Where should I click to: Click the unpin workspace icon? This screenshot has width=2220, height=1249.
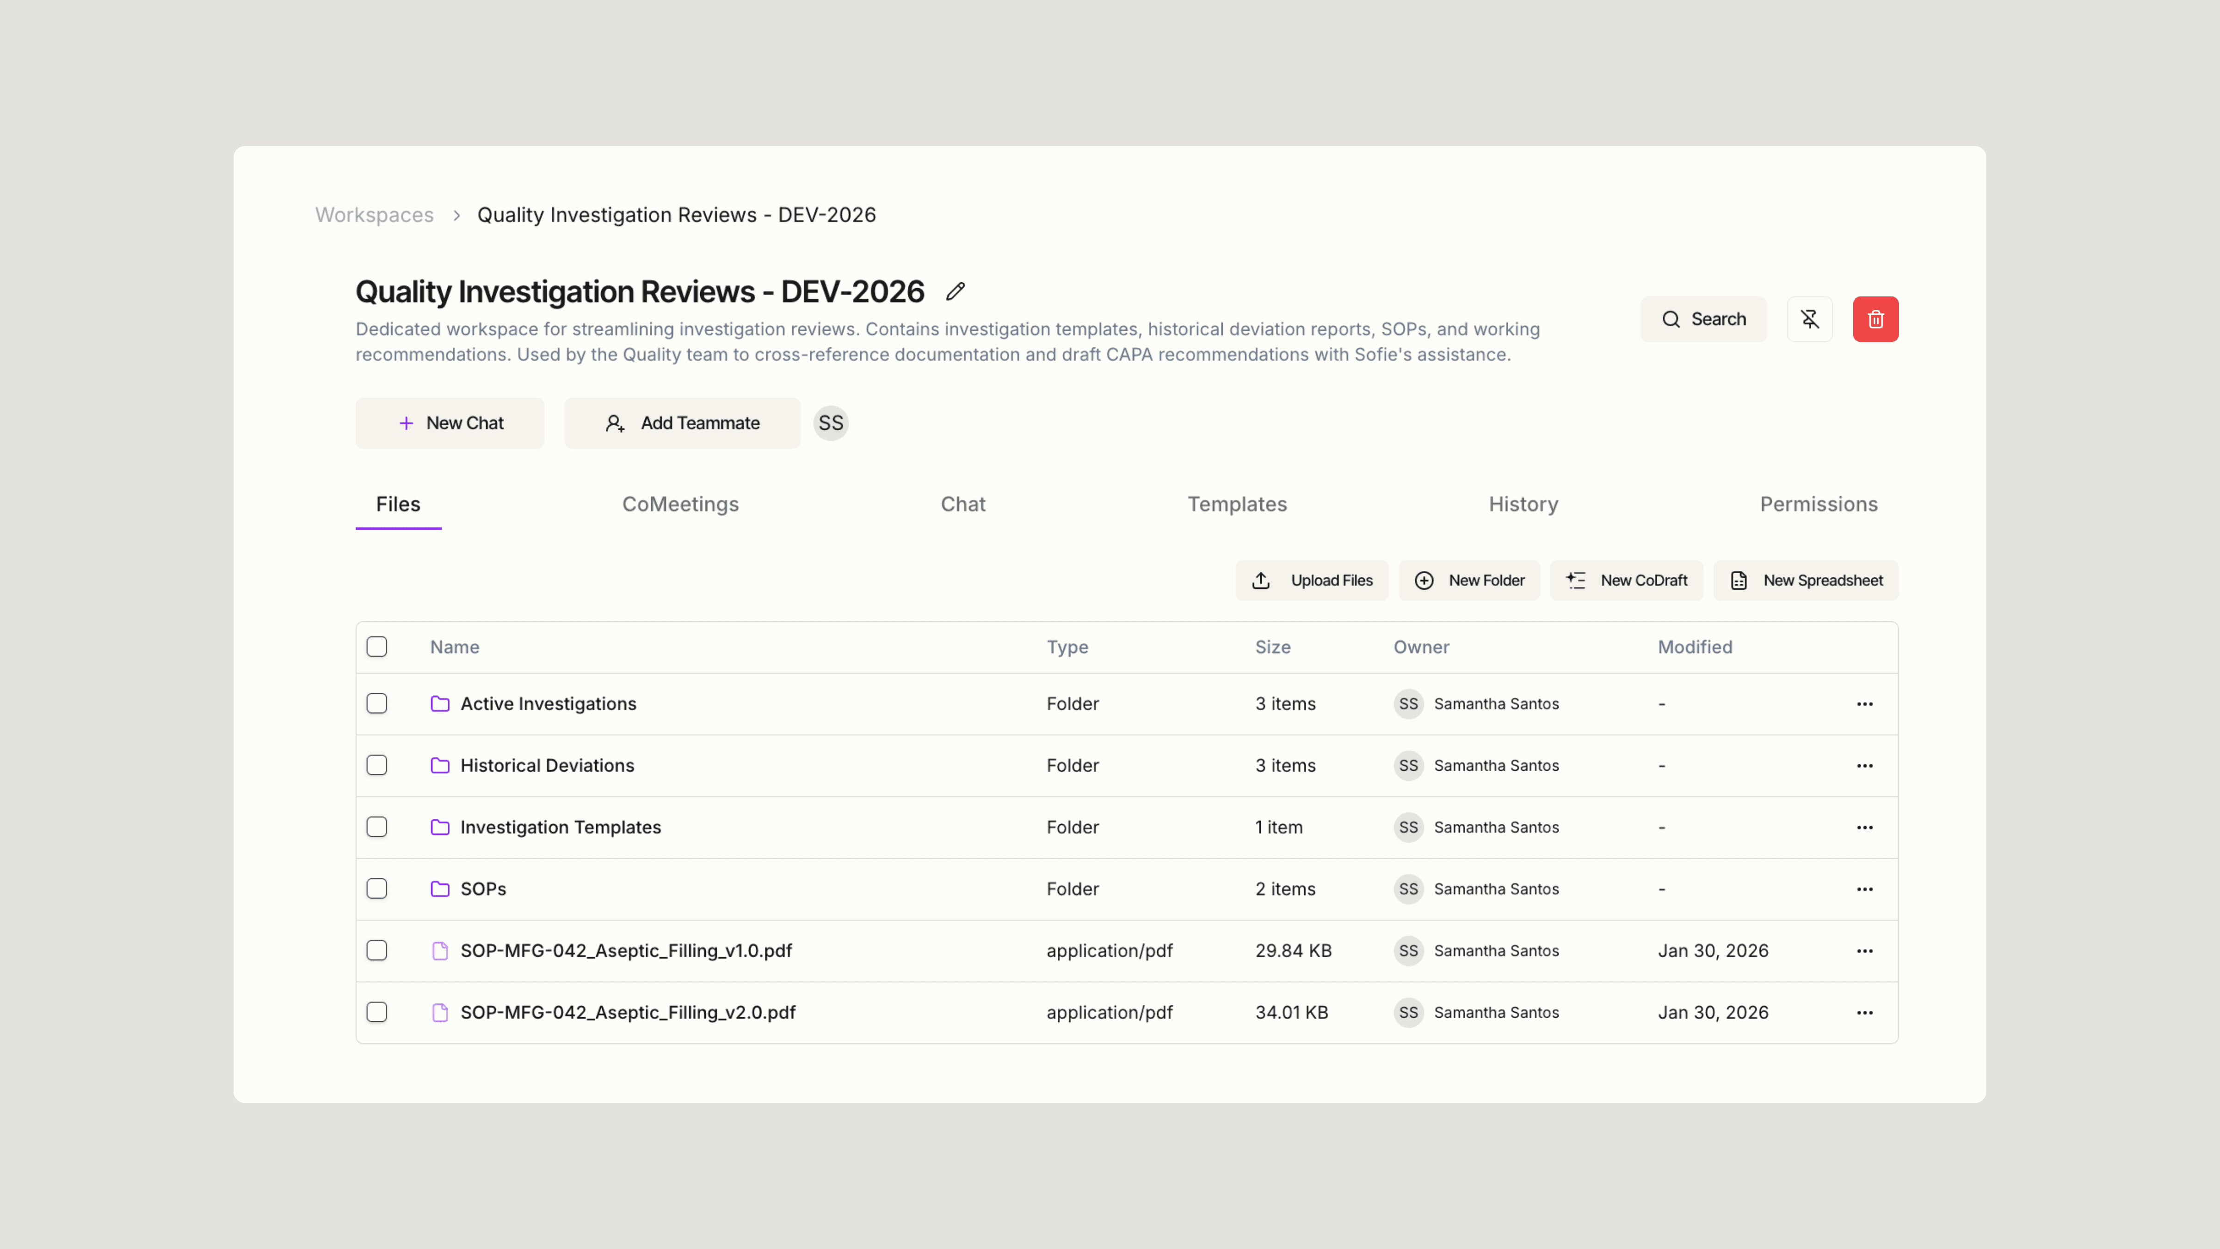(1809, 319)
